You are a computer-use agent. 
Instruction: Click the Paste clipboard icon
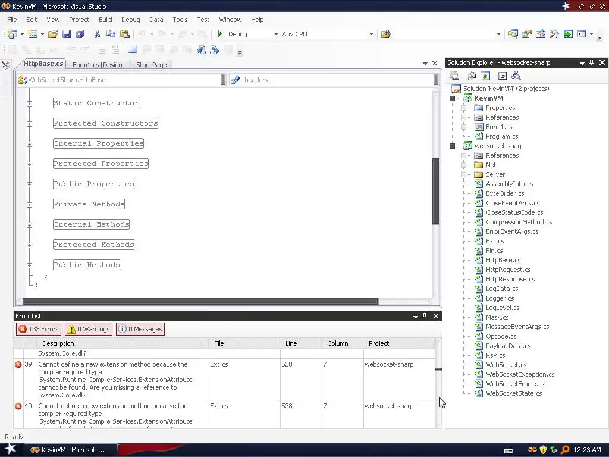tap(125, 34)
